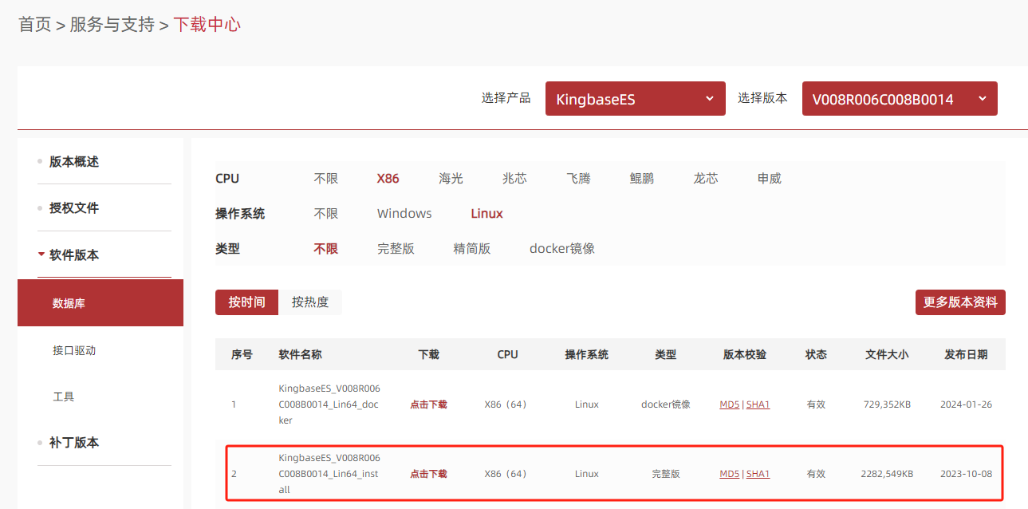The image size is (1028, 509).
Task: Open SHA1 checksum for install row
Action: [758, 474]
